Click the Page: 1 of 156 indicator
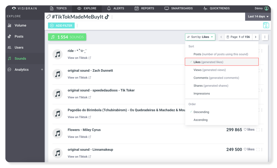Image resolution: width=277 pixels, height=168 pixels. pos(238,37)
